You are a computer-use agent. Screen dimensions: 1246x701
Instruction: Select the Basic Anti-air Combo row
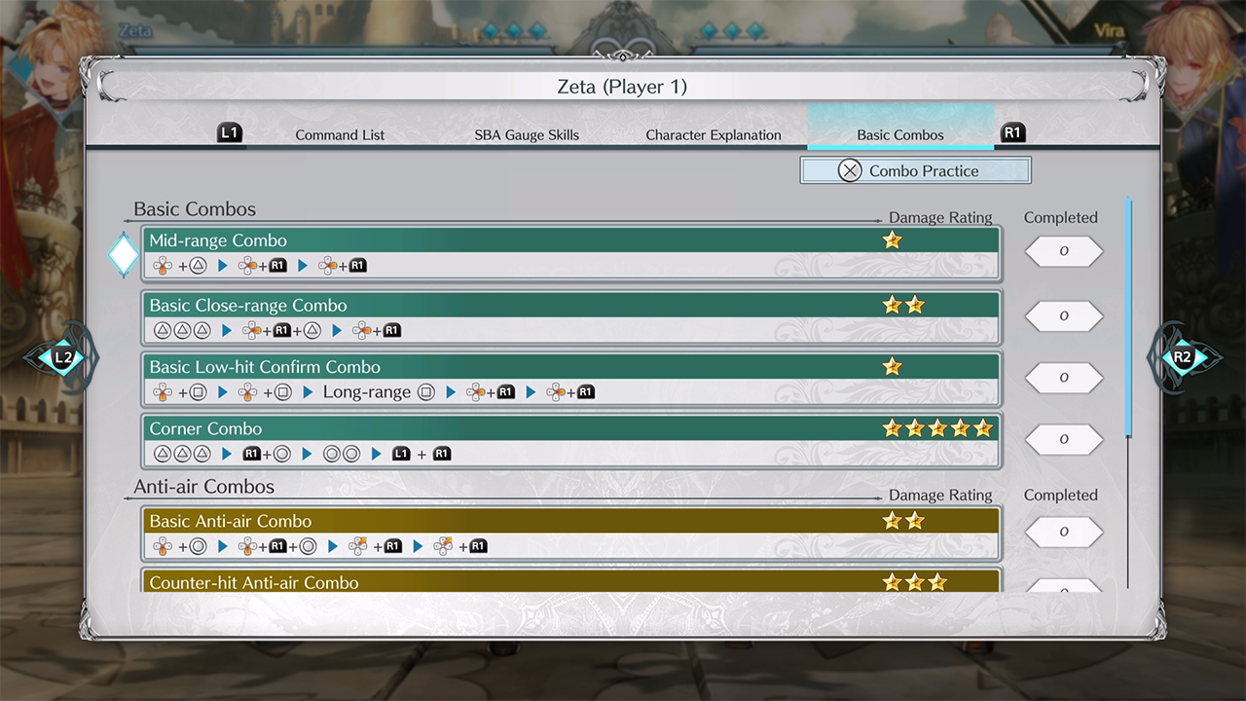[571, 534]
